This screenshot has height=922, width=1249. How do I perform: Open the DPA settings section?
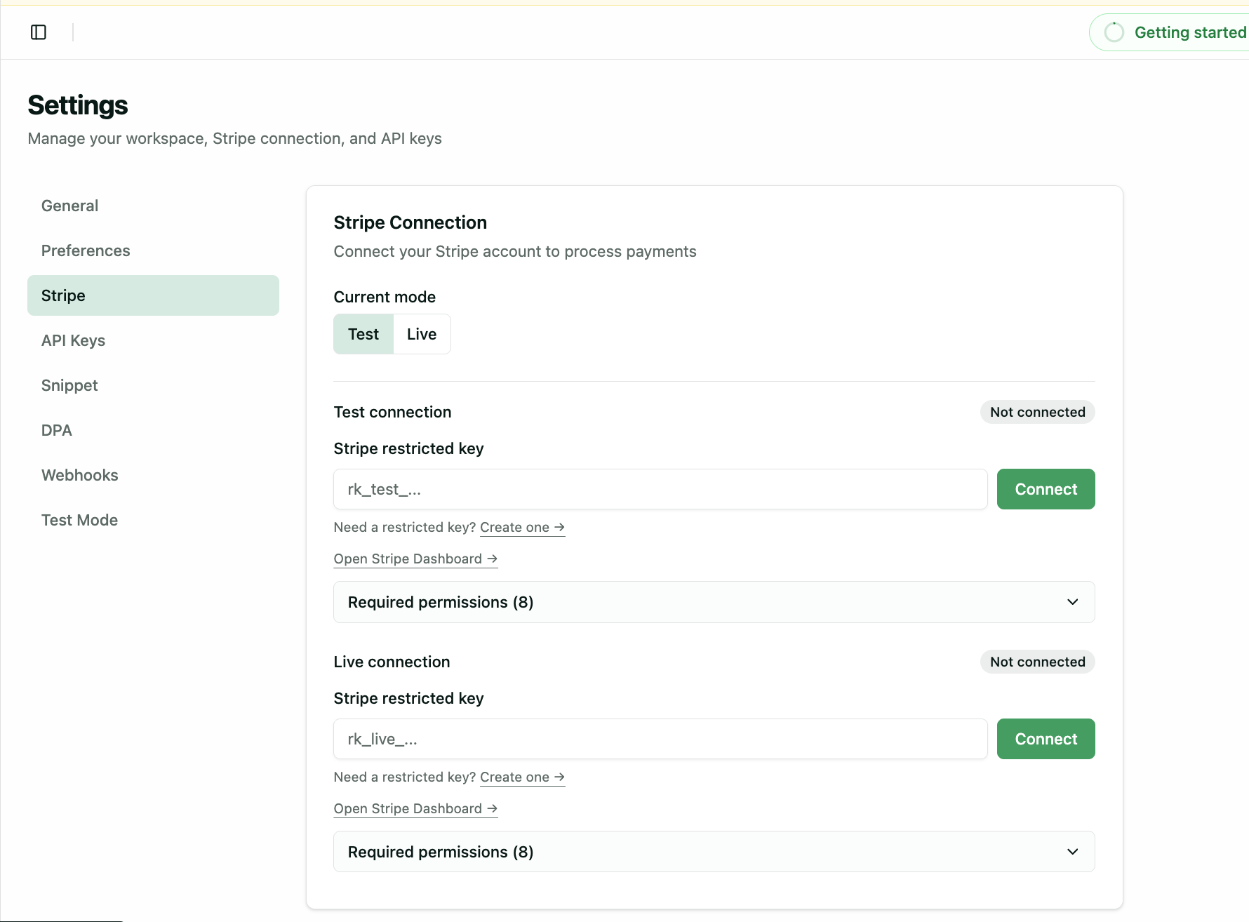coord(153,430)
